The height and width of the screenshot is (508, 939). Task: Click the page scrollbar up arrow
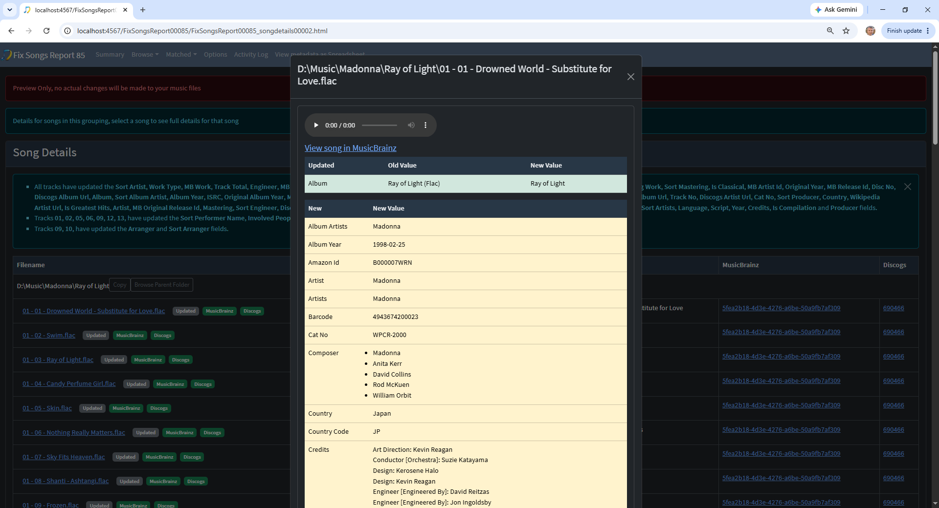point(935,47)
